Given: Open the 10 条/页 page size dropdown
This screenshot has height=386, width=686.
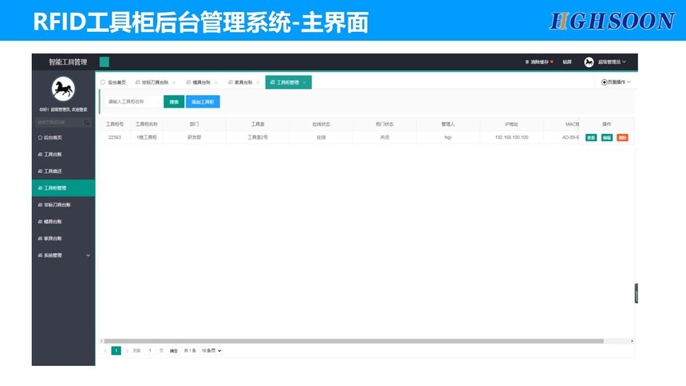Looking at the screenshot, I should tap(211, 351).
